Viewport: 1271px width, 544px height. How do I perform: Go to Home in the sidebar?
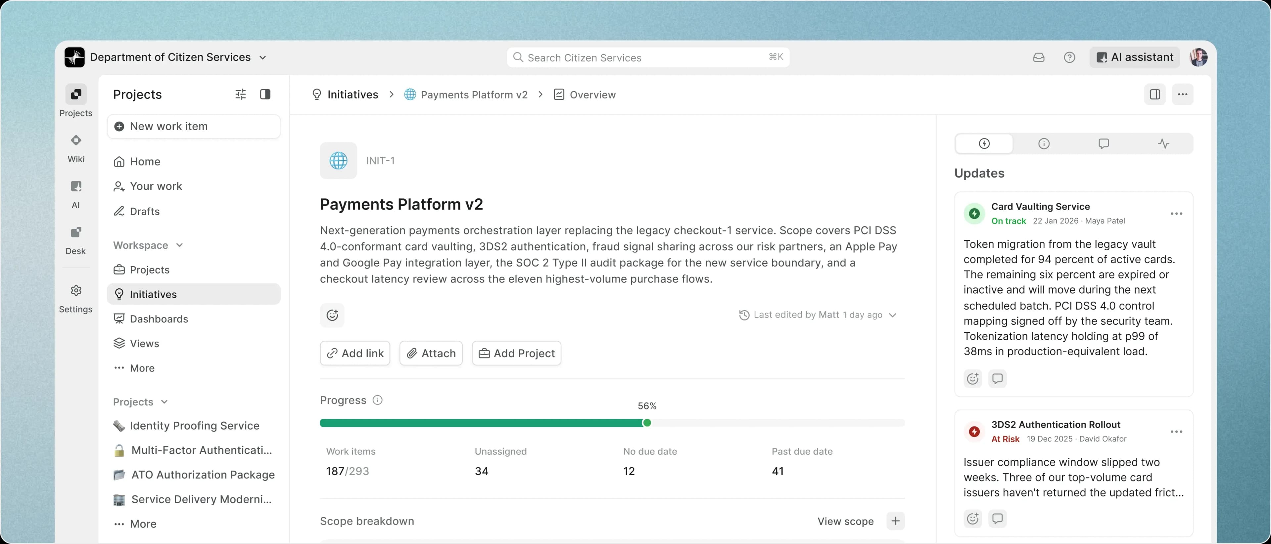(193, 162)
